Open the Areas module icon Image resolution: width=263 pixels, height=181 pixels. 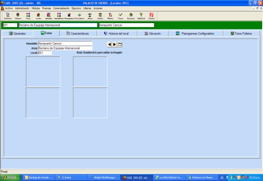tap(28, 16)
